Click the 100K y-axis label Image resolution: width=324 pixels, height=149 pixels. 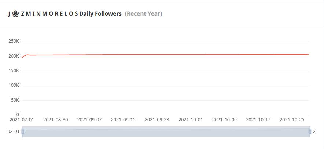[14, 85]
